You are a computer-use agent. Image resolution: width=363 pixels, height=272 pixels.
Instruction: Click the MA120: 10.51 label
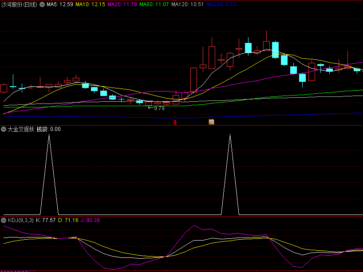(x=188, y=4)
